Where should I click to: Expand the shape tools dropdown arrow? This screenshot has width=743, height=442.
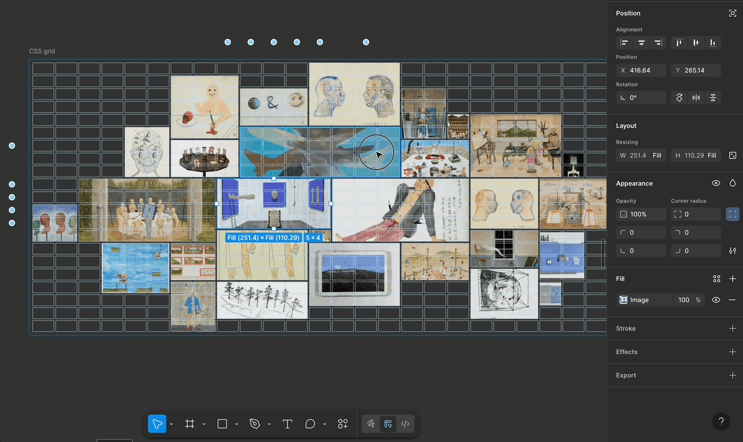pos(237,424)
